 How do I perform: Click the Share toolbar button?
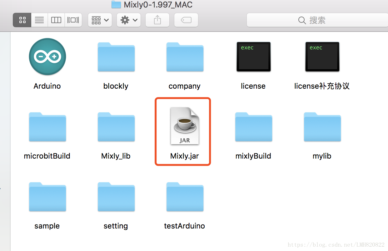(157, 20)
